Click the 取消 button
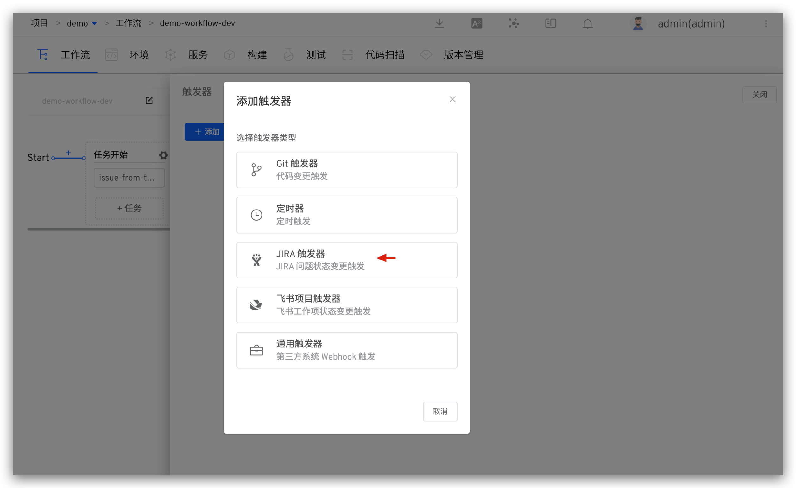796x488 pixels. click(440, 411)
